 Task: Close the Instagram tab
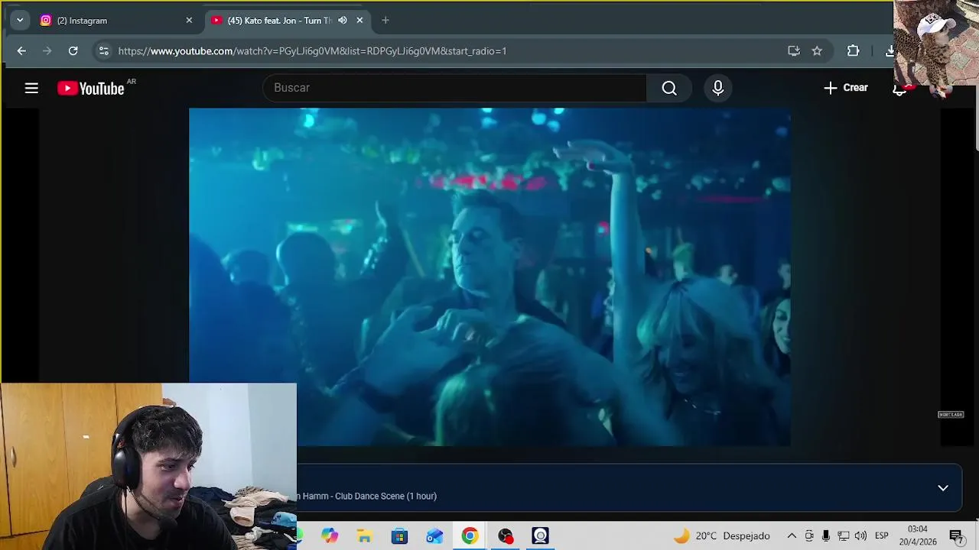tap(189, 21)
